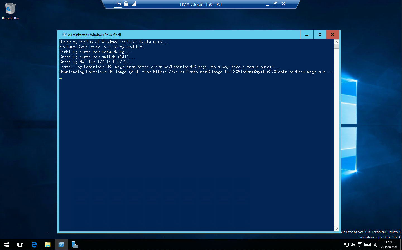Close the HV.AD.local remote session
The image size is (402, 250).
pos(283,4)
